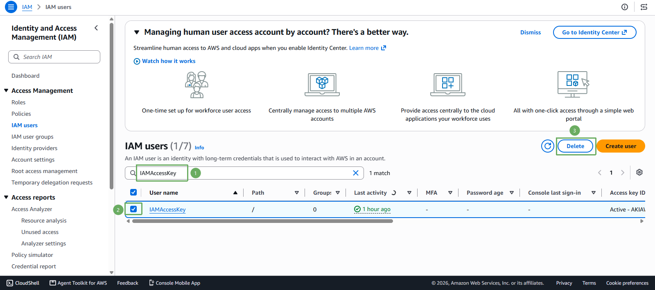Focus the users filter search field
The width and height of the screenshot is (655, 290).
244,173
